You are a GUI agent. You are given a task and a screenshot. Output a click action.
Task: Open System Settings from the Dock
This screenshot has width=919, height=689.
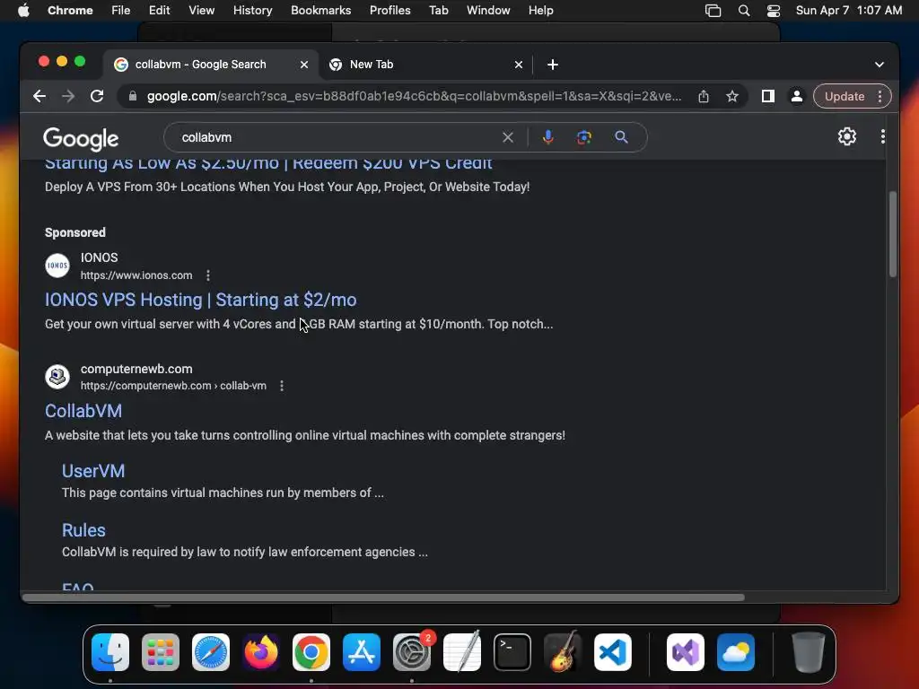click(x=412, y=652)
